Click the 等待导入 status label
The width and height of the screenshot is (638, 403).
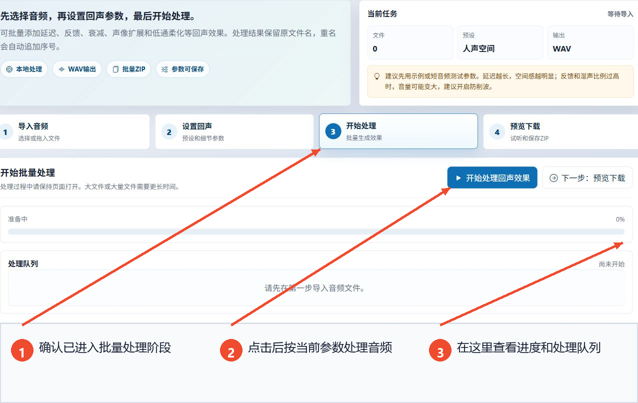[620, 14]
